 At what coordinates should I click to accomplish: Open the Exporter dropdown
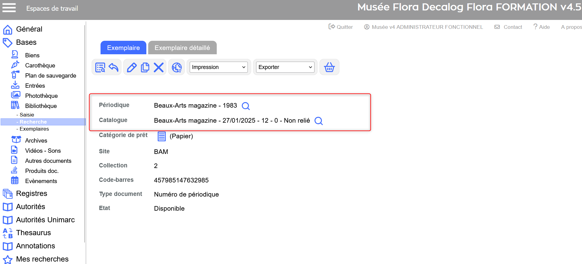coord(285,67)
